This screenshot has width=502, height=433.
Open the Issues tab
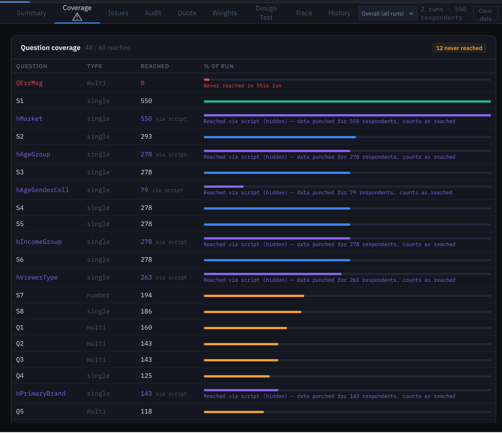pyautogui.click(x=118, y=13)
